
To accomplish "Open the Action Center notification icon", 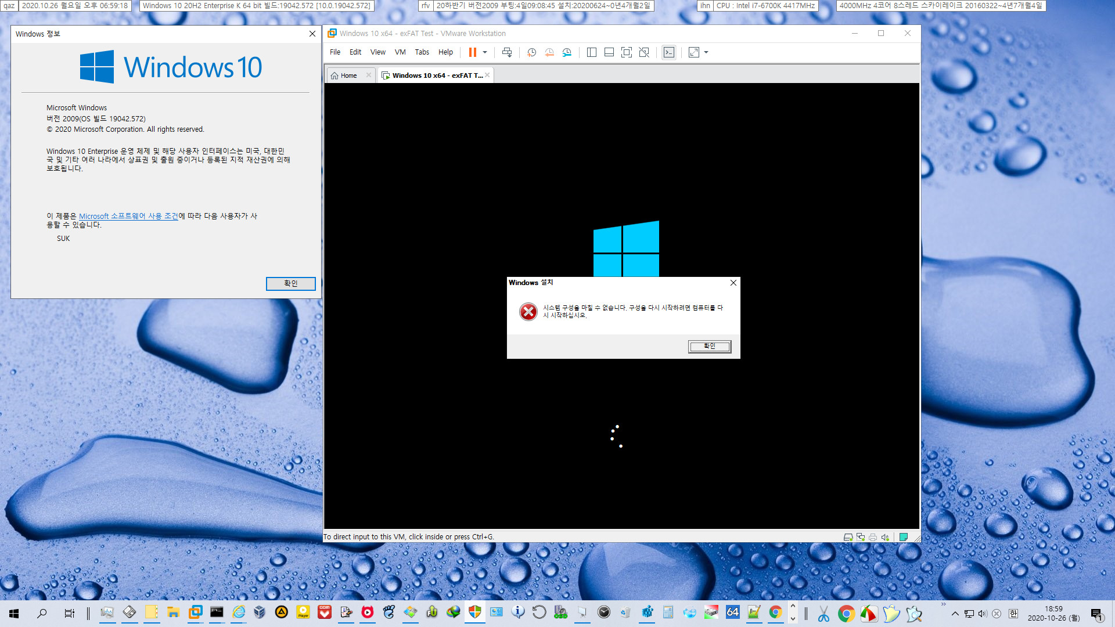I will pyautogui.click(x=1097, y=614).
